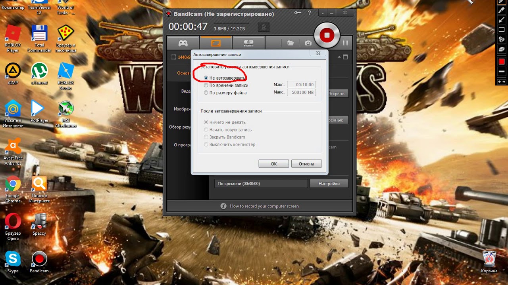Image resolution: width=508 pixels, height=285 pixels.
Task: Select the numbering drawing tool
Action: pyautogui.click(x=502, y=39)
